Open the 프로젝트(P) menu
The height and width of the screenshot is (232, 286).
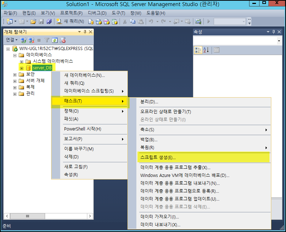[x=71, y=13]
